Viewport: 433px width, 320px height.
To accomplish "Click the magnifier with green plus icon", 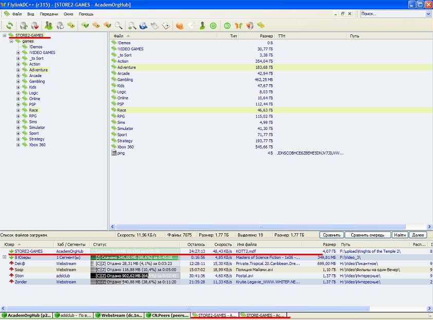I will click(132, 26).
